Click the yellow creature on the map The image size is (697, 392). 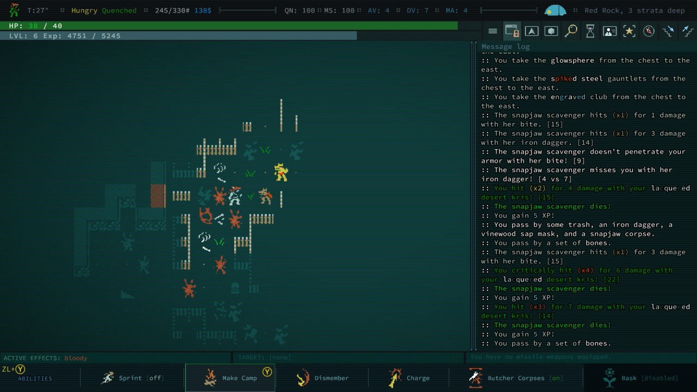tap(281, 172)
